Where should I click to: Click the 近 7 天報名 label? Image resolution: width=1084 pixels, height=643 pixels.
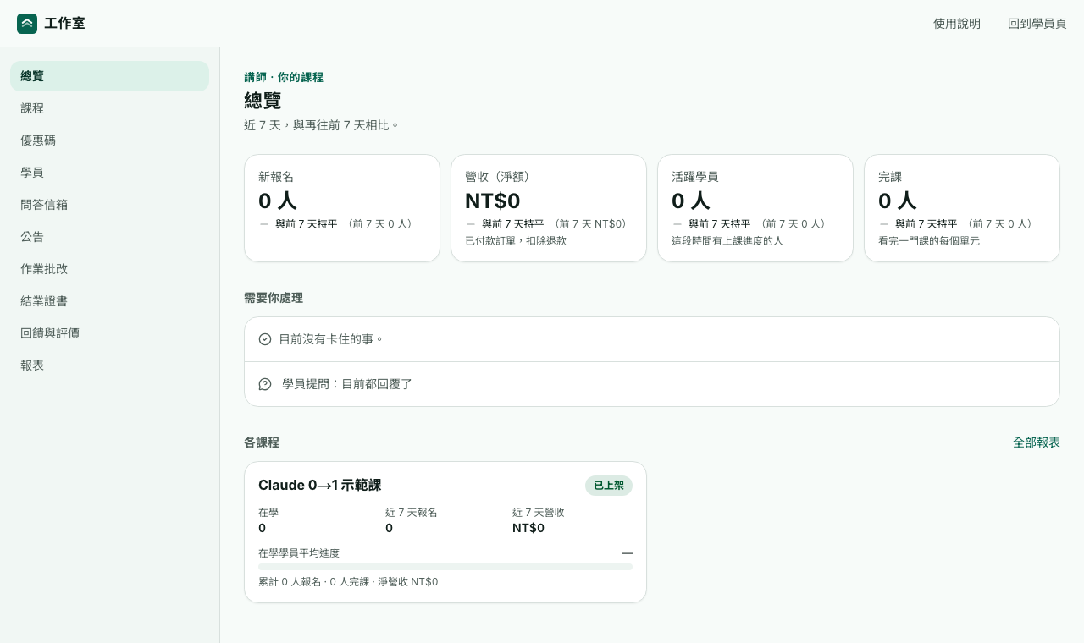pos(412,513)
